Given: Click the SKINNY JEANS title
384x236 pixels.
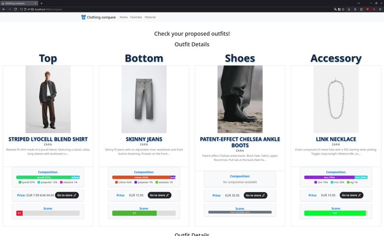Looking at the screenshot, I should coord(144,139).
